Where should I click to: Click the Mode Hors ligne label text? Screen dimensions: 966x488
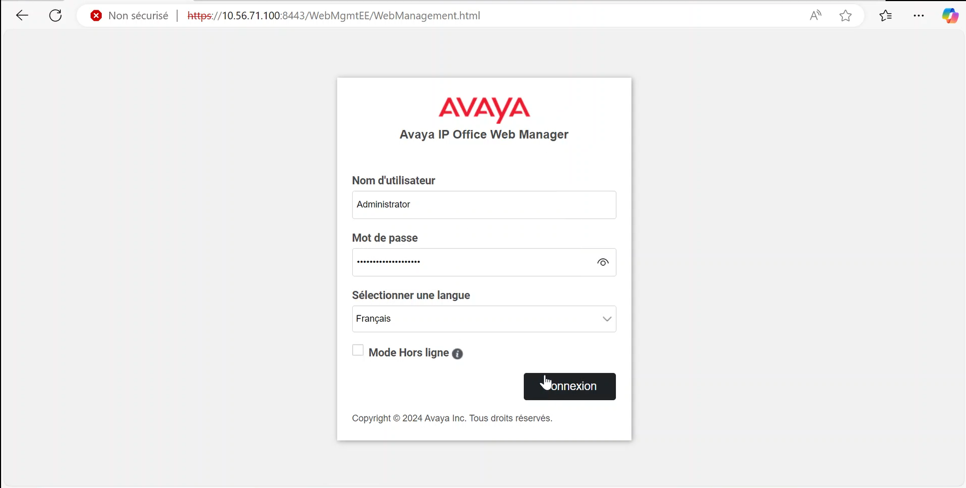[x=409, y=353]
